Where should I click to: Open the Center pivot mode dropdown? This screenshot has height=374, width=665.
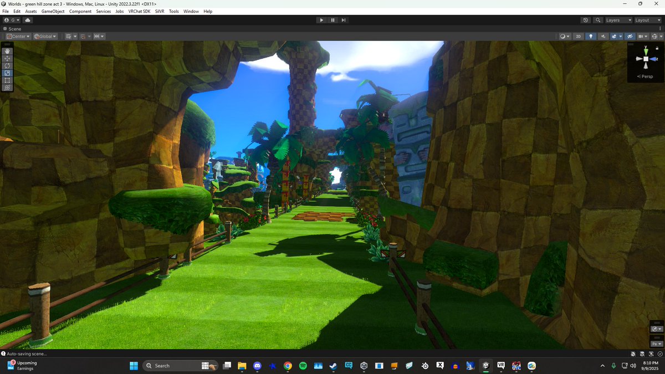pyautogui.click(x=17, y=36)
